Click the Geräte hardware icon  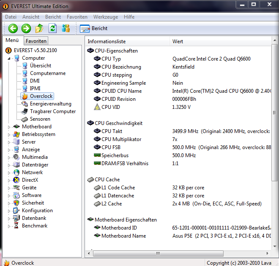[16, 188]
